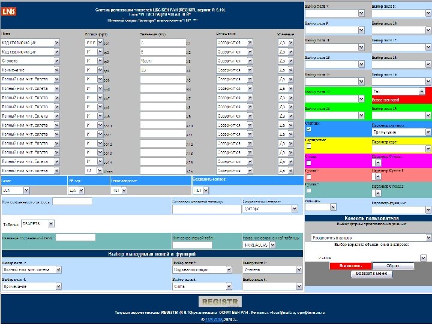Click the Заголовок итоговой таблицы input
The width and height of the screenshot is (432, 324).
click(207, 209)
